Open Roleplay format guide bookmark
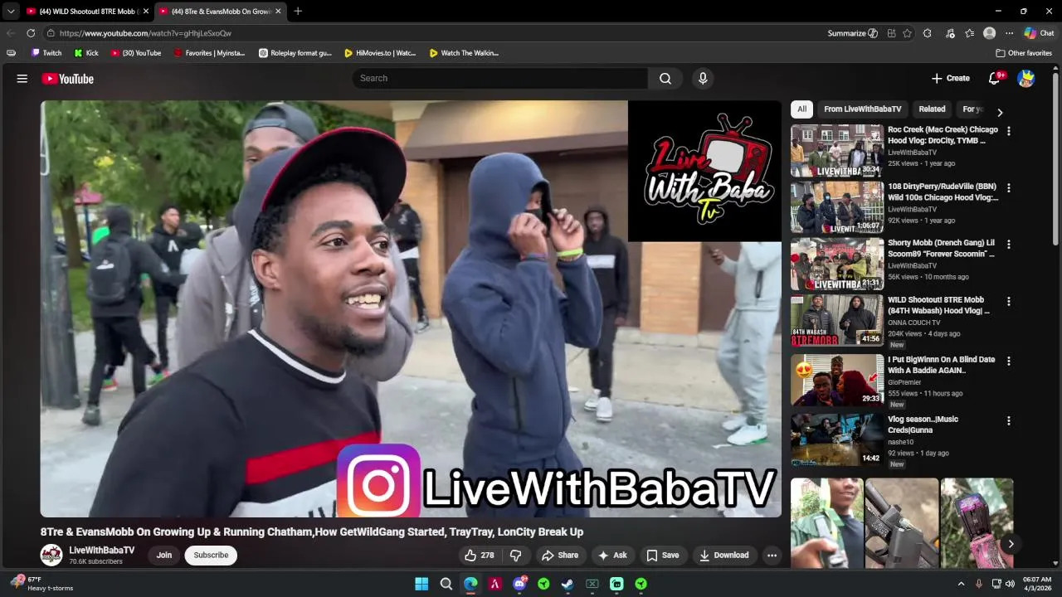Viewport: 1062px width, 597px height. 295,53
